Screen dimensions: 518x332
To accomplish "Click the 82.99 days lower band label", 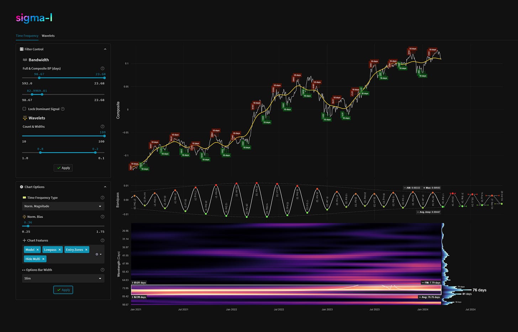I will [x=139, y=297].
